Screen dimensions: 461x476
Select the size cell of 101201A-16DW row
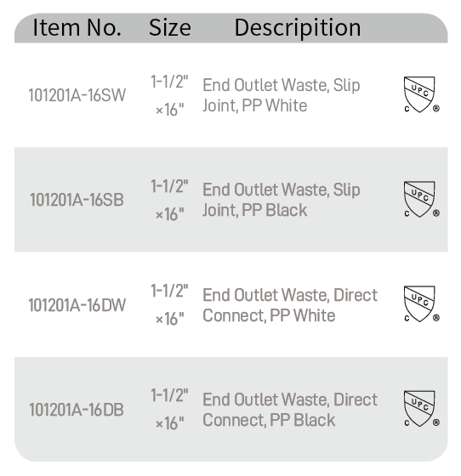169,305
